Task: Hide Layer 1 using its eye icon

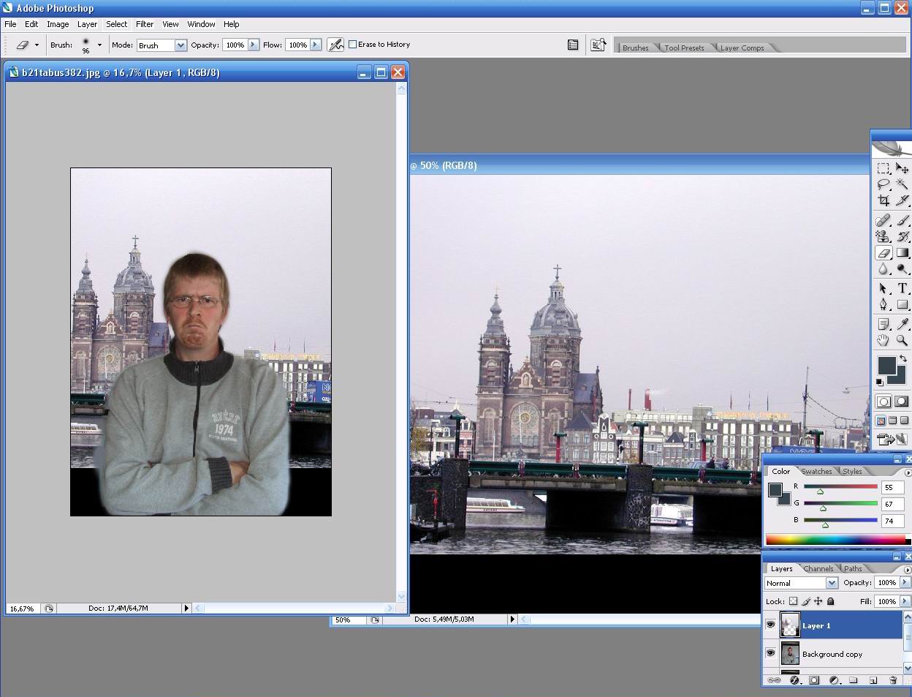Action: point(770,625)
